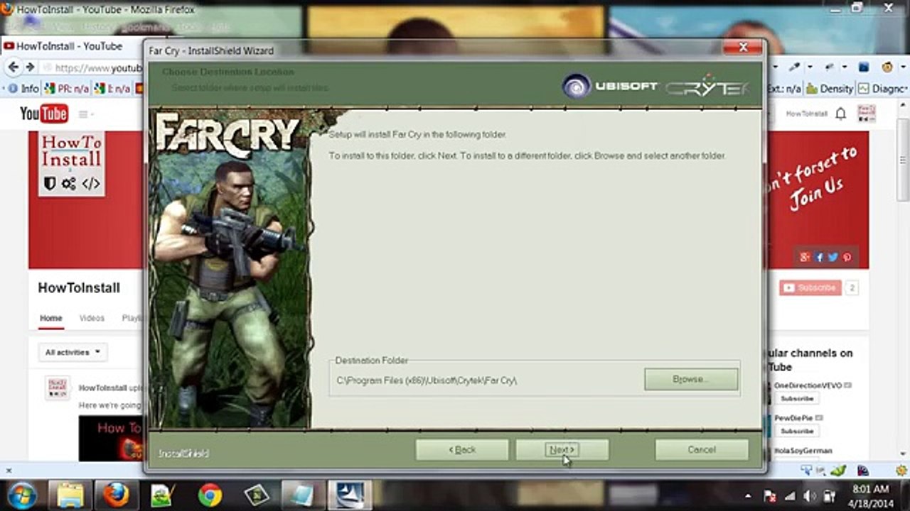
Task: Click the destination folder path C:\Program Files (x86)\Ubisoft\Crytek\Far Cry\
Action: (x=427, y=380)
